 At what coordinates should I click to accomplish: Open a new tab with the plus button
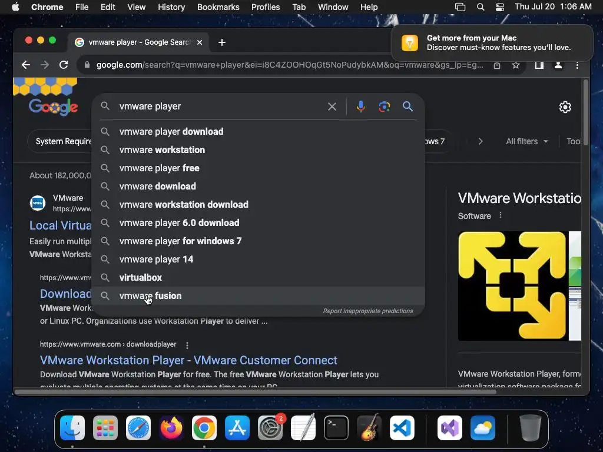click(222, 42)
